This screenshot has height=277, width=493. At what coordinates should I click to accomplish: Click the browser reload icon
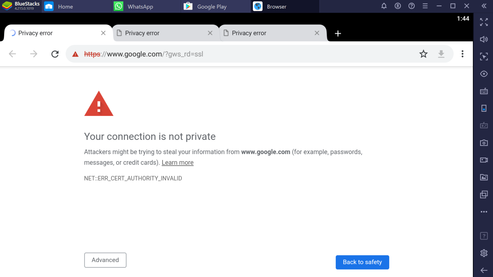tap(55, 54)
